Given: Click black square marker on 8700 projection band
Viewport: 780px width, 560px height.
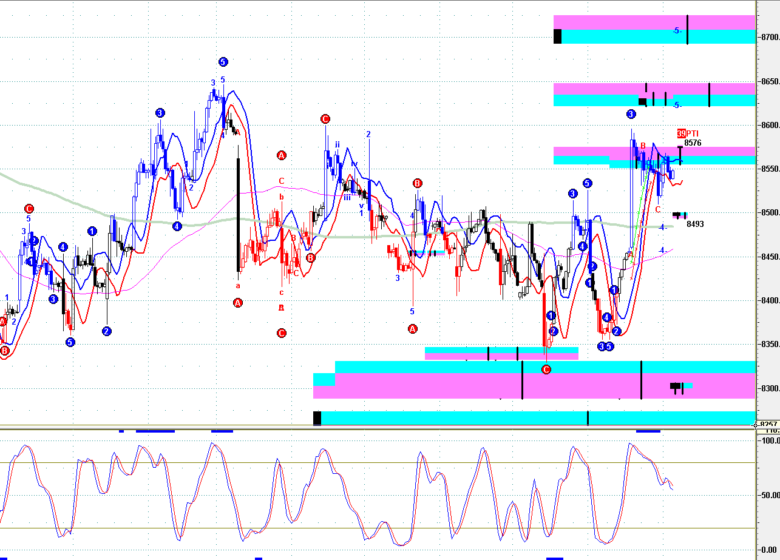Looking at the screenshot, I should 557,36.
